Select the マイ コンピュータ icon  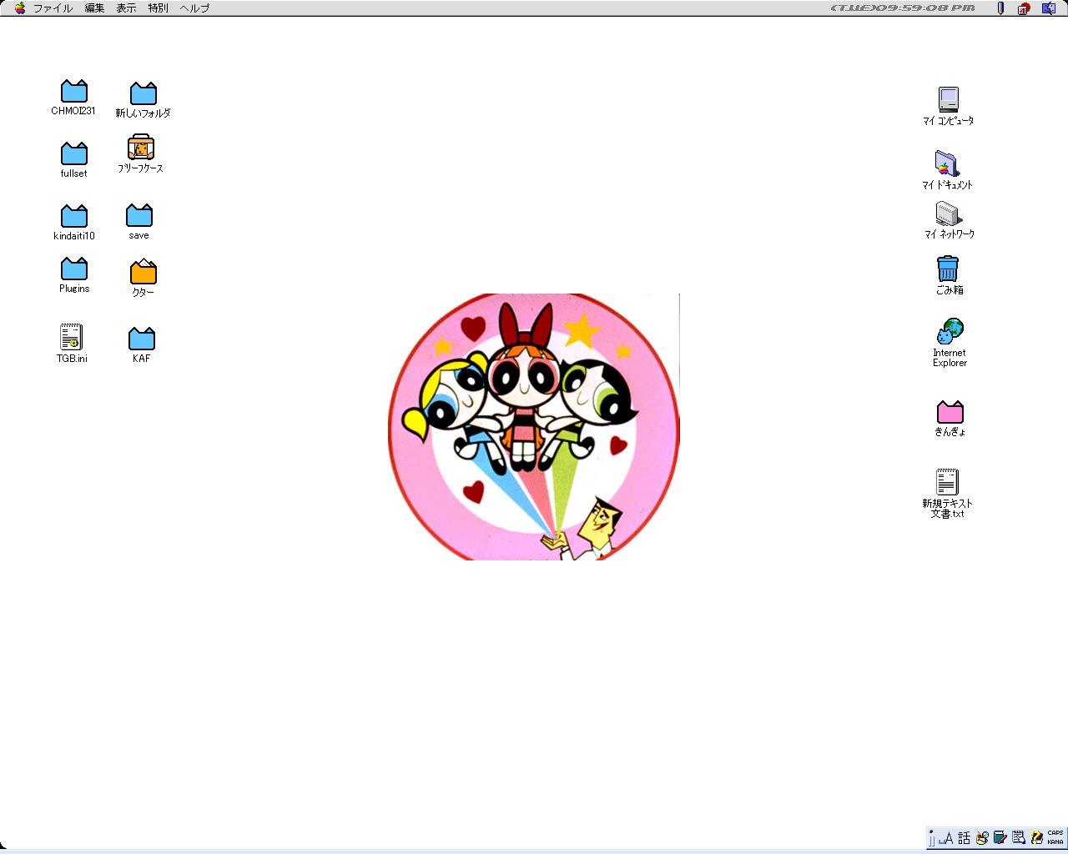tap(948, 106)
